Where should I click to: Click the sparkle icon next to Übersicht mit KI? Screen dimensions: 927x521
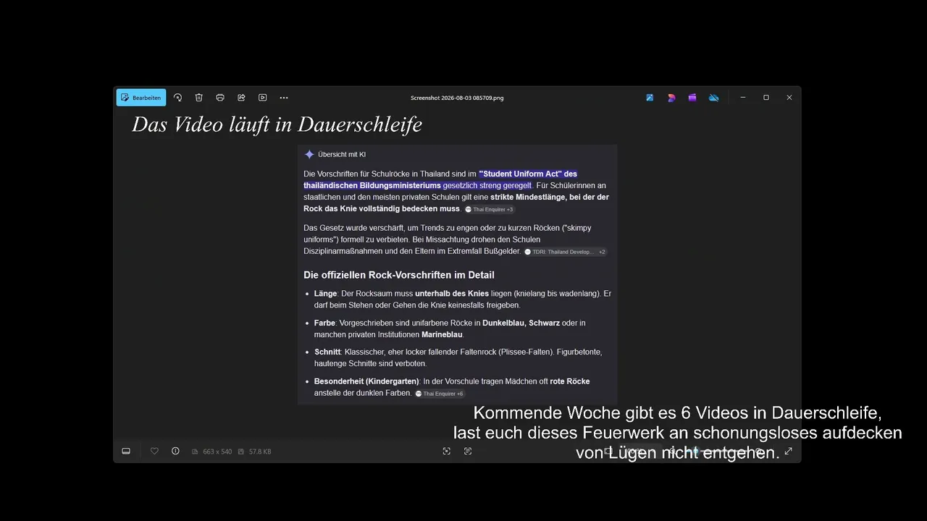(x=309, y=154)
